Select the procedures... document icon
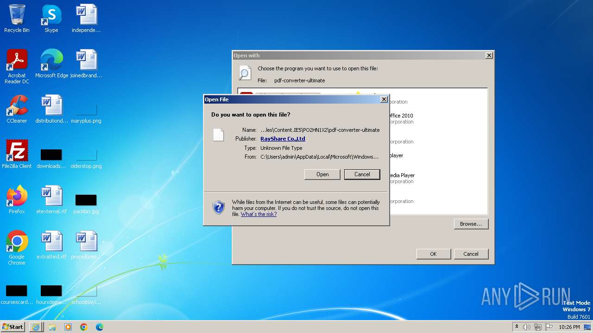 tap(86, 245)
